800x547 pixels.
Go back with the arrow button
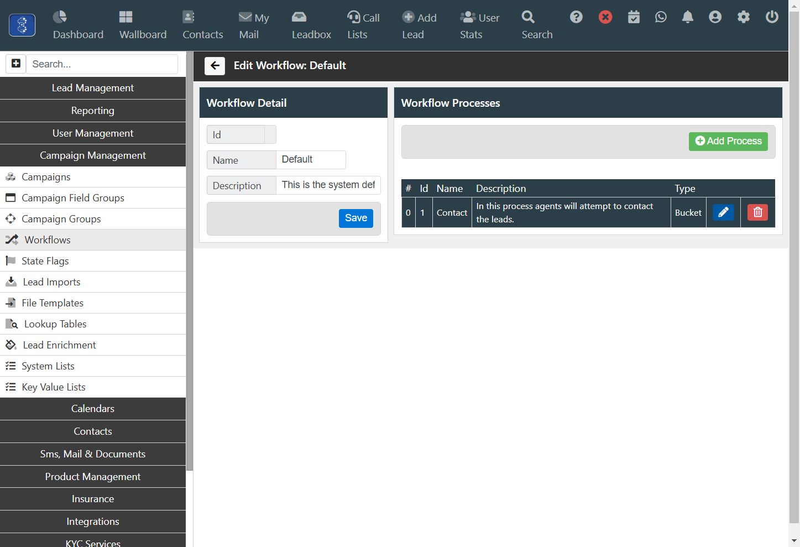tap(215, 66)
